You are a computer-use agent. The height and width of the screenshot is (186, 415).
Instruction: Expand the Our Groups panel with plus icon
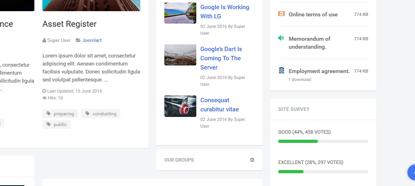(x=252, y=160)
